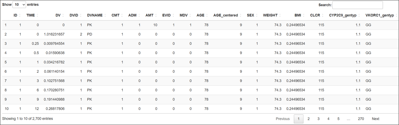Go to page 3 of the table
This screenshot has height=125, width=399.
318,119
